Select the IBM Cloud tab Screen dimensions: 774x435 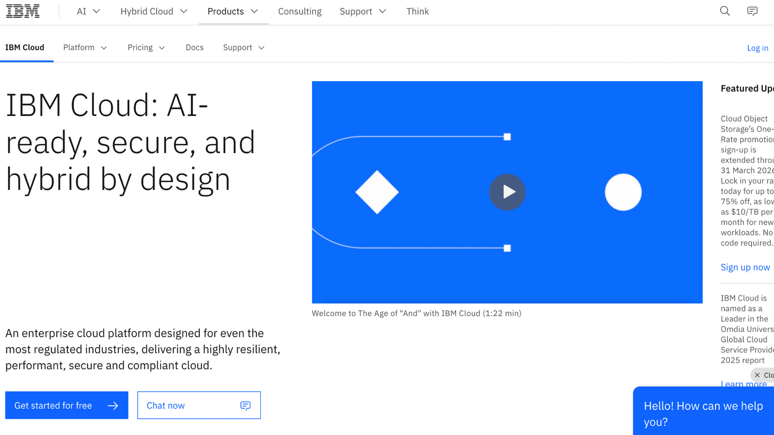[25, 48]
